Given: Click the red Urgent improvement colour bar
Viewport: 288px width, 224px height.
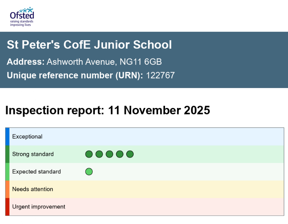Looking at the screenshot, I should click(7, 207).
